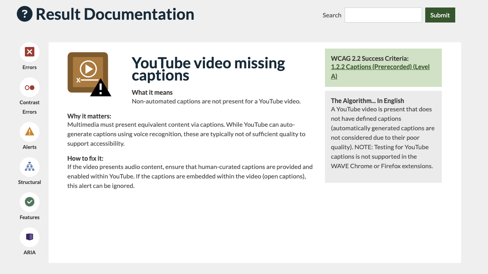Image resolution: width=488 pixels, height=274 pixels.
Task: Select the Errors label in sidebar
Action: 30,67
